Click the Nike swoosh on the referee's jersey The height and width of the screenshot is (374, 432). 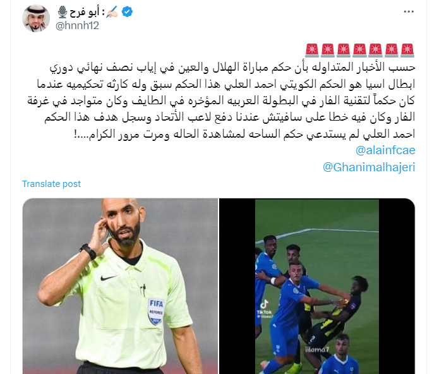click(x=108, y=278)
